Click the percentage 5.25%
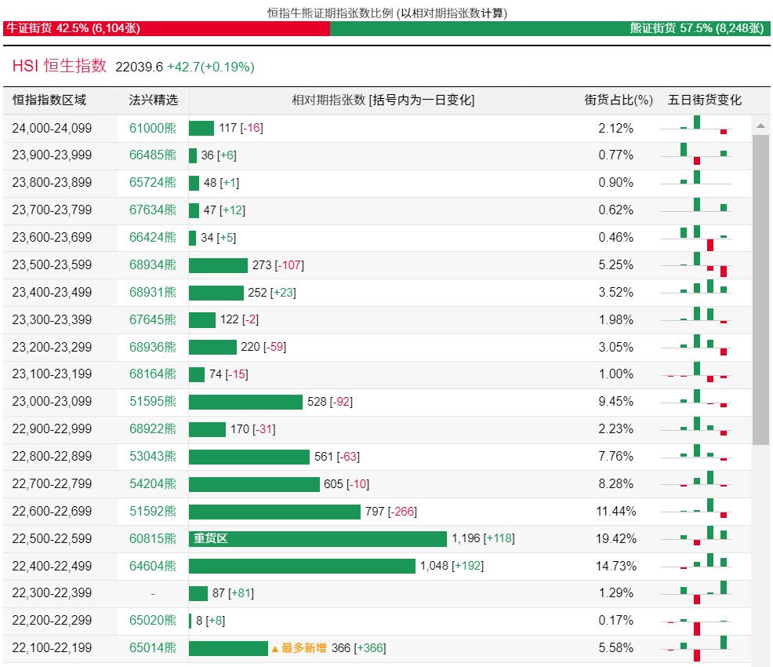 (616, 265)
